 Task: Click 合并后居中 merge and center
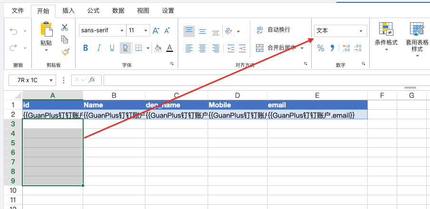[x=277, y=48]
